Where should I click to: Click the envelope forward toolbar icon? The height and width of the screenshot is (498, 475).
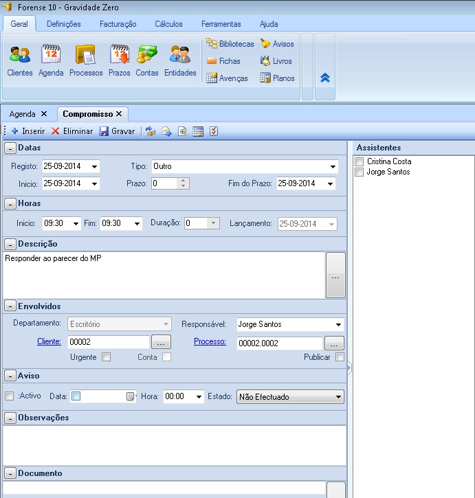pos(166,131)
